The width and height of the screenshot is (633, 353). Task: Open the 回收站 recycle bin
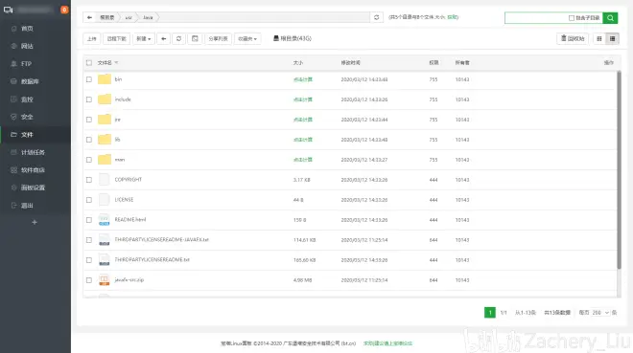573,38
